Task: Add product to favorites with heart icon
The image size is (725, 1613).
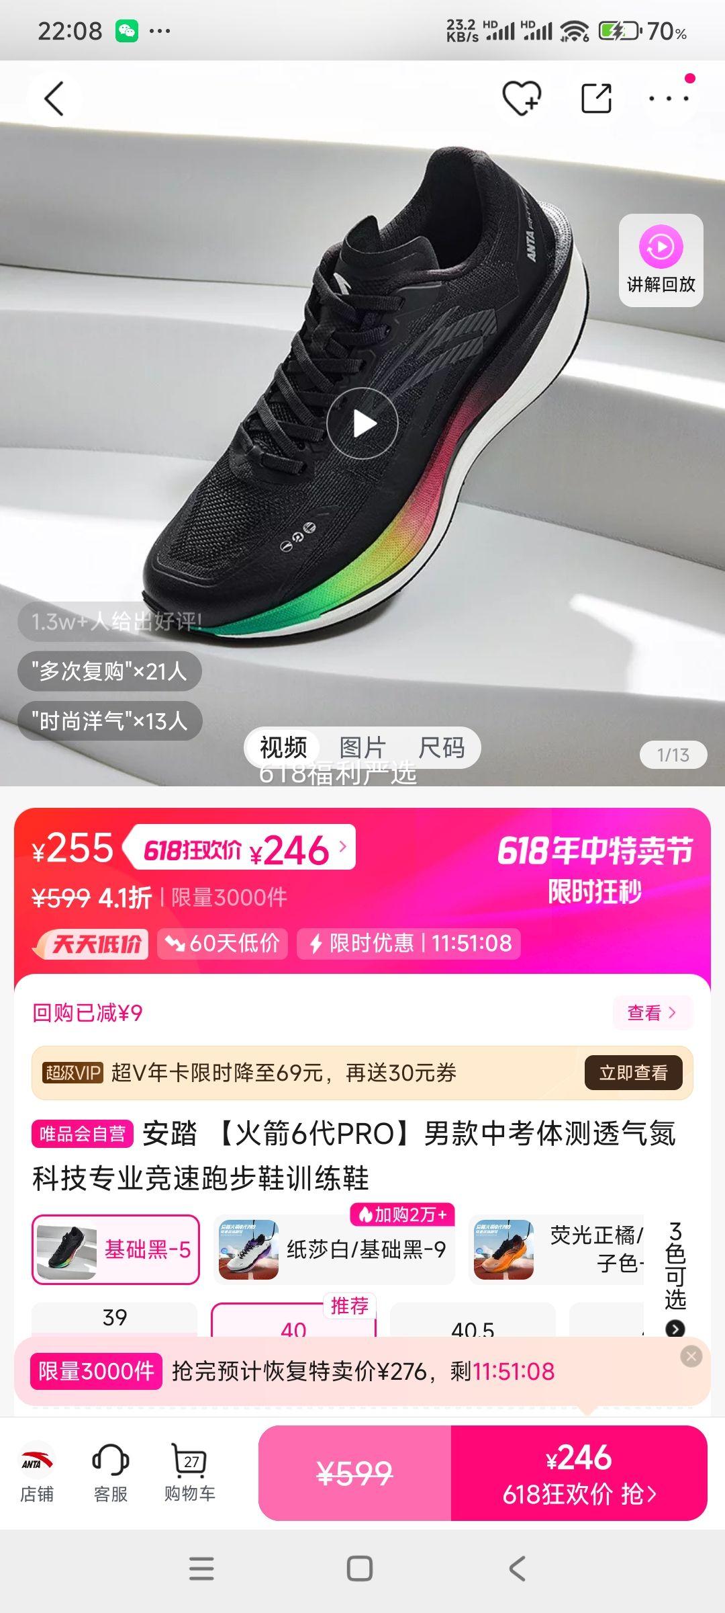Action: point(522,98)
